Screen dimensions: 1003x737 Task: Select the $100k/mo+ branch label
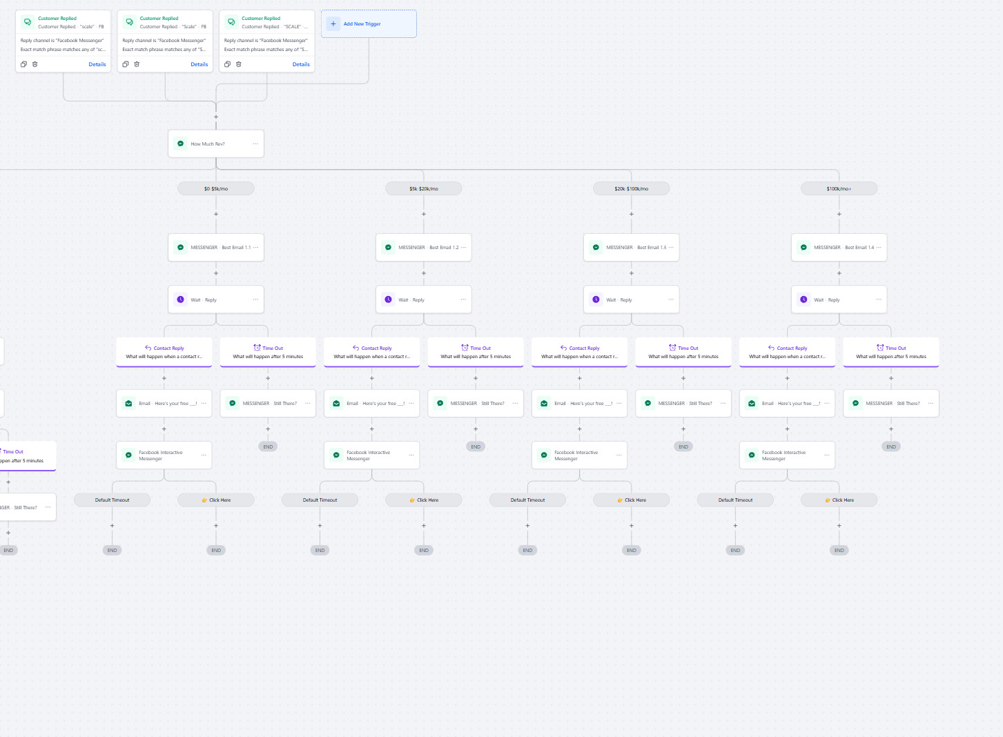pyautogui.click(x=839, y=188)
